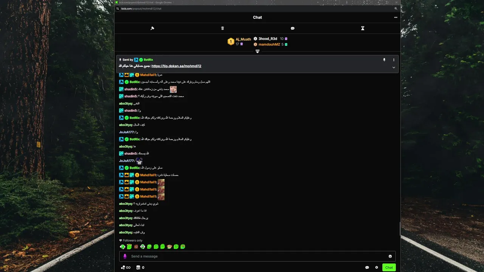The width and height of the screenshot is (484, 272).
Task: Select Aj_Muath in the leaderboard
Action: pos(243,39)
